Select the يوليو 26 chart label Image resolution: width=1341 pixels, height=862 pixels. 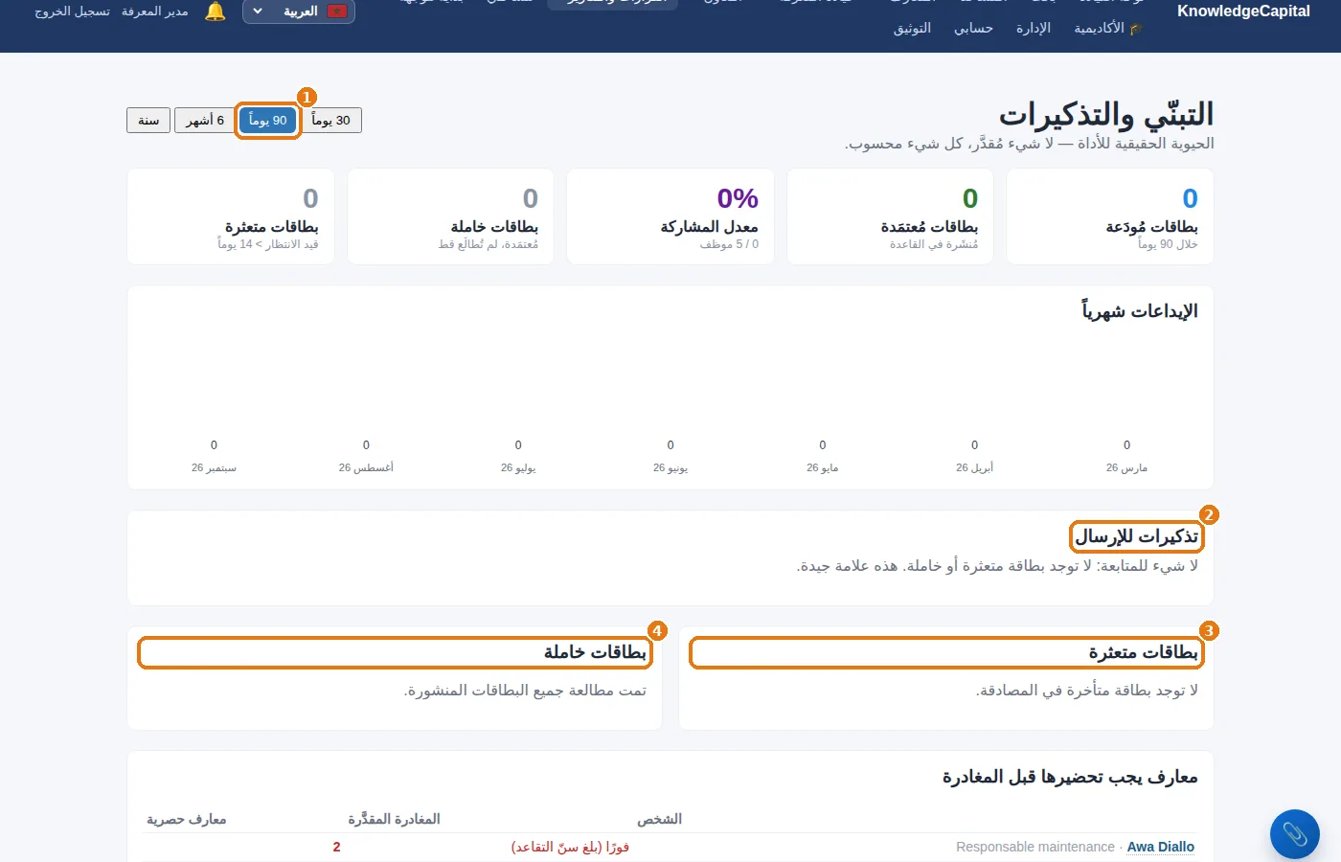click(518, 467)
